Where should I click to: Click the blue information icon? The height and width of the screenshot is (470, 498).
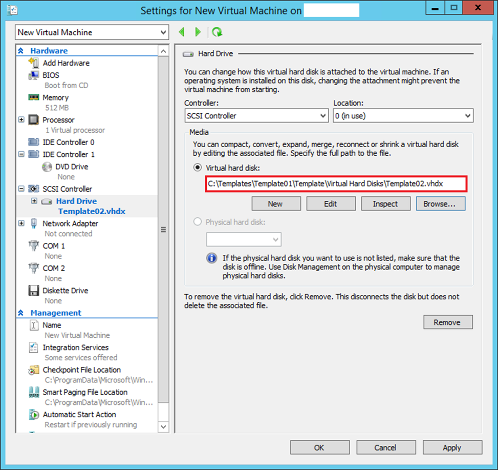(212, 258)
